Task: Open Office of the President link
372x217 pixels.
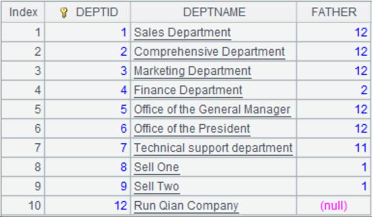Action: (192, 129)
